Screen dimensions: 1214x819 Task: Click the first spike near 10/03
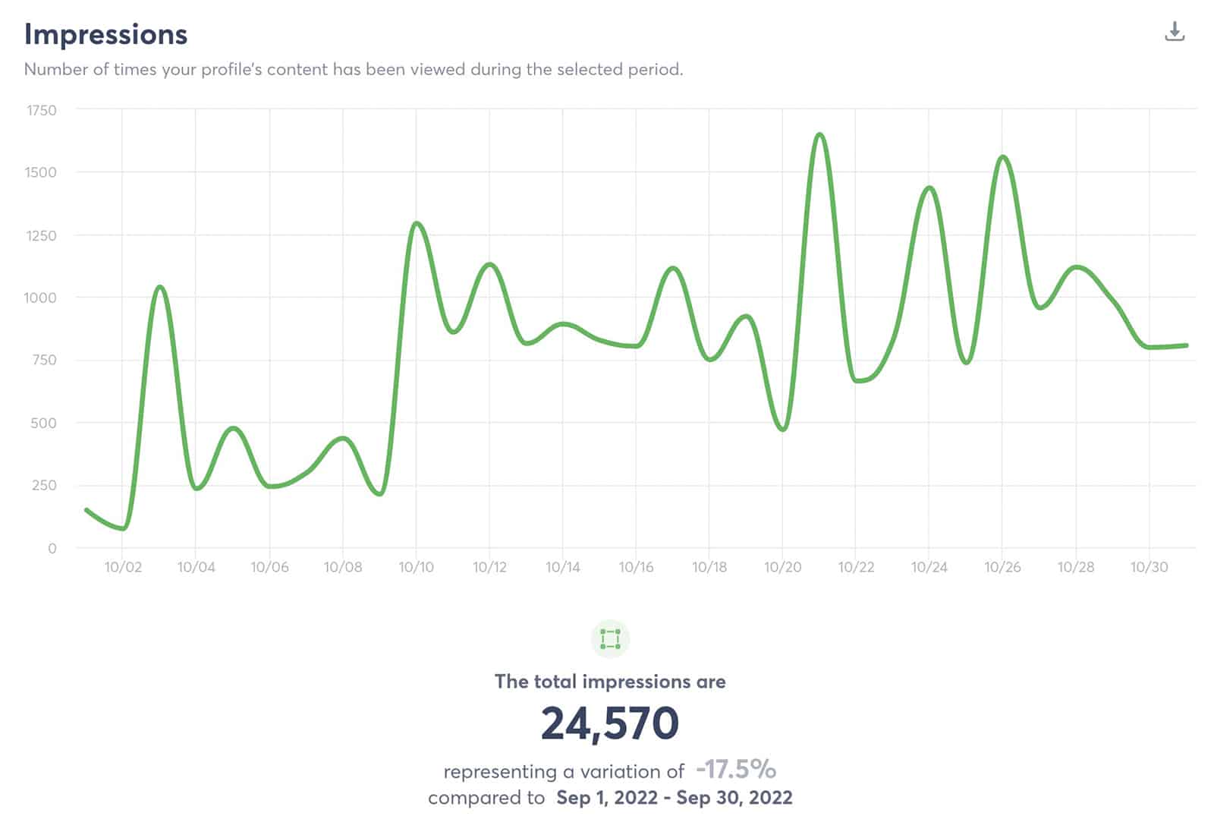tap(159, 287)
